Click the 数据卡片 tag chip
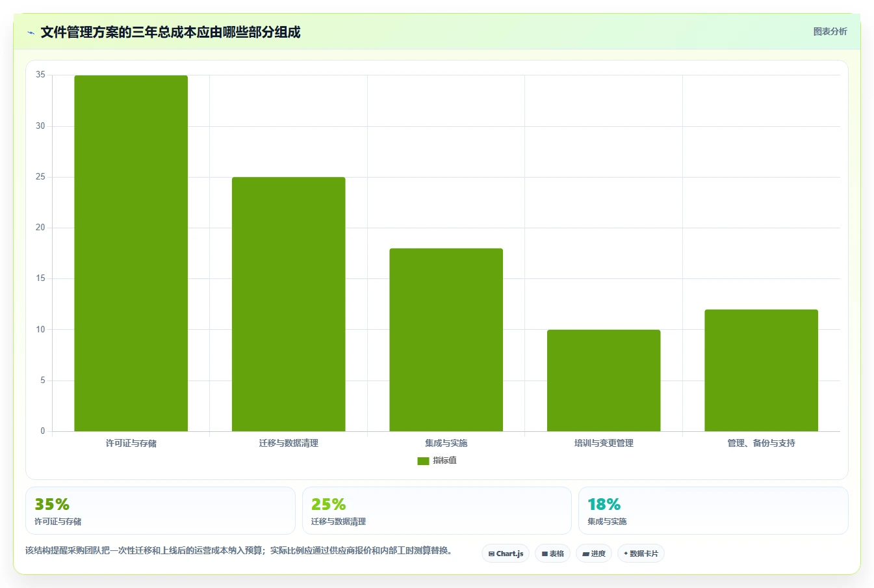Screen dimensions: 874x588 (641, 554)
